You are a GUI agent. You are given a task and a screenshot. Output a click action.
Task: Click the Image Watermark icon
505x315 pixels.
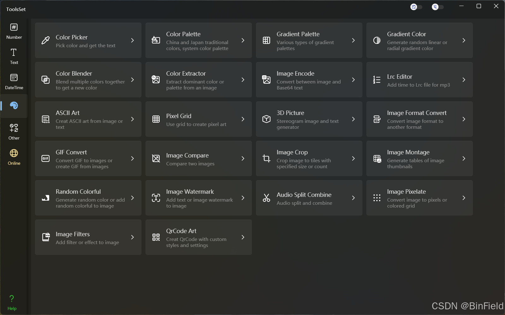click(156, 198)
